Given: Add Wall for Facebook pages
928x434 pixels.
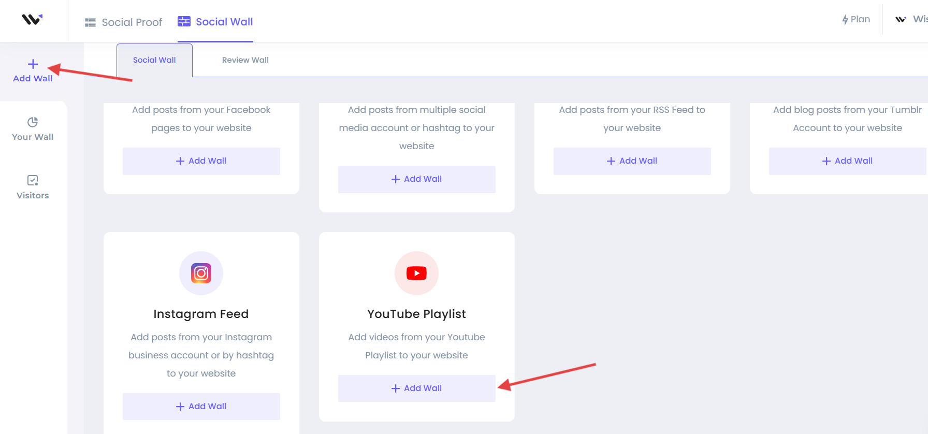Looking at the screenshot, I should pyautogui.click(x=201, y=161).
